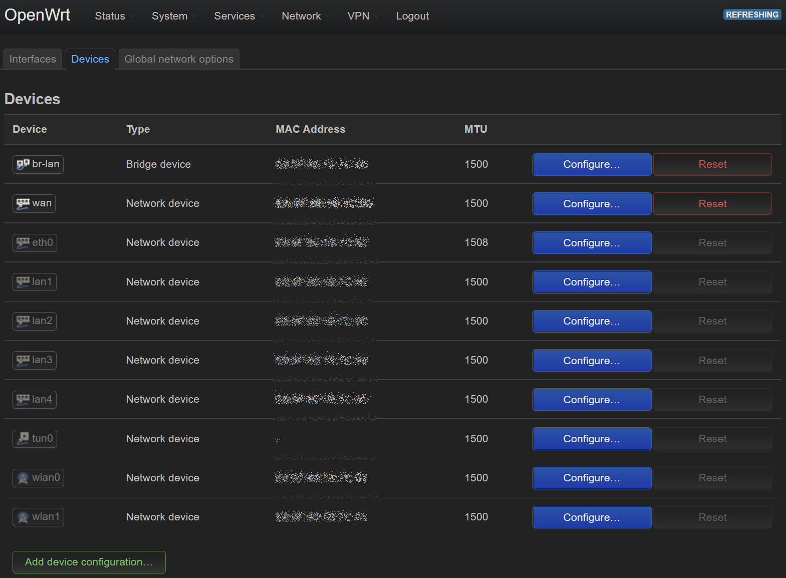The width and height of the screenshot is (786, 578).
Task: Reset the br-lan device configuration
Action: [712, 164]
